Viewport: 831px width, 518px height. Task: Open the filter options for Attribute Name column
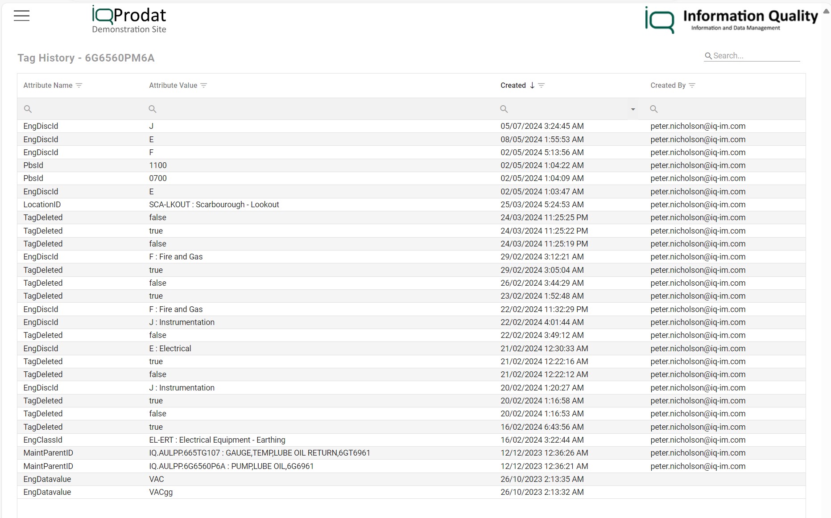[80, 86]
